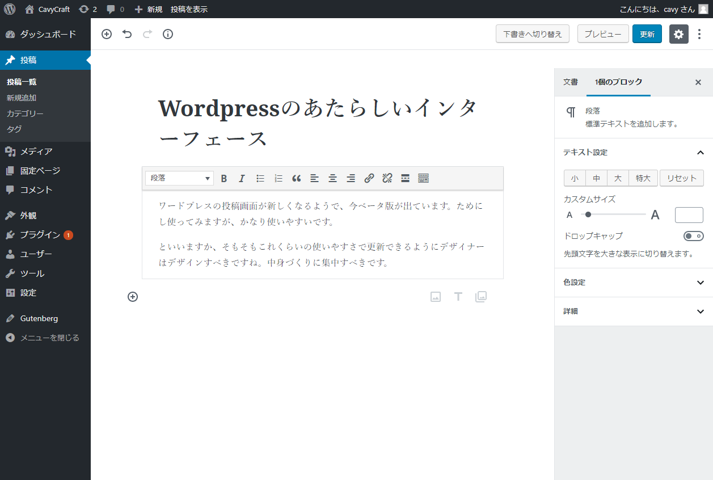The image size is (713, 480).
Task: Click the add block button below the paragraph
Action: (x=133, y=296)
